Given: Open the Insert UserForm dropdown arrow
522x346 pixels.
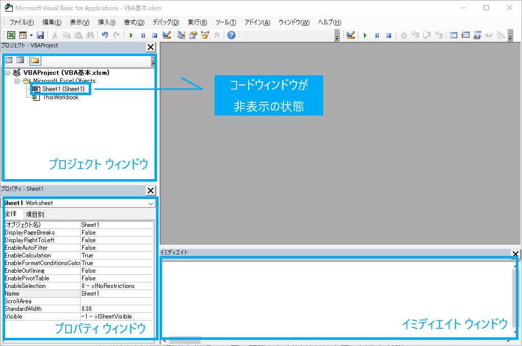Looking at the screenshot, I should pos(31,35).
